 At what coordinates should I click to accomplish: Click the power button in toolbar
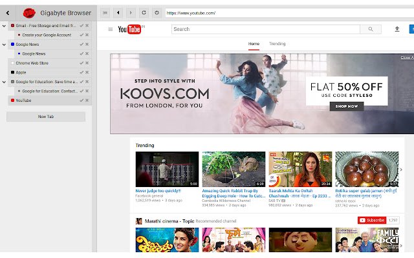pyautogui.click(x=157, y=13)
